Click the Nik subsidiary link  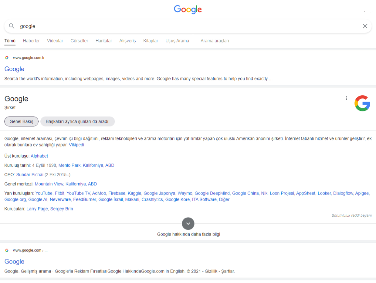click(x=264, y=193)
